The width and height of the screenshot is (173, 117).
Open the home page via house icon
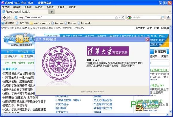pyautogui.click(x=168, y=17)
